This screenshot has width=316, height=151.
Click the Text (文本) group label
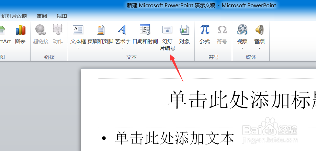132,57
